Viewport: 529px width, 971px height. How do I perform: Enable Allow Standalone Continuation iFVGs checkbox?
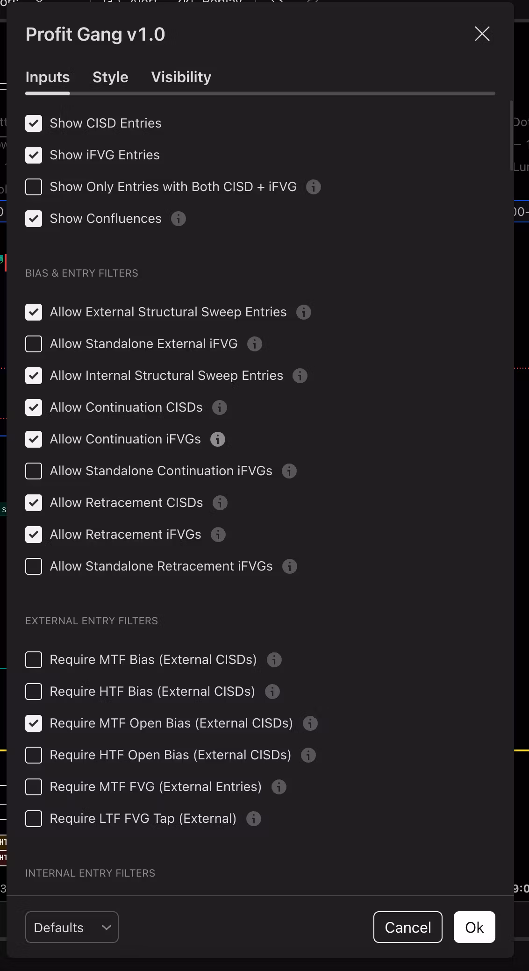coord(34,471)
